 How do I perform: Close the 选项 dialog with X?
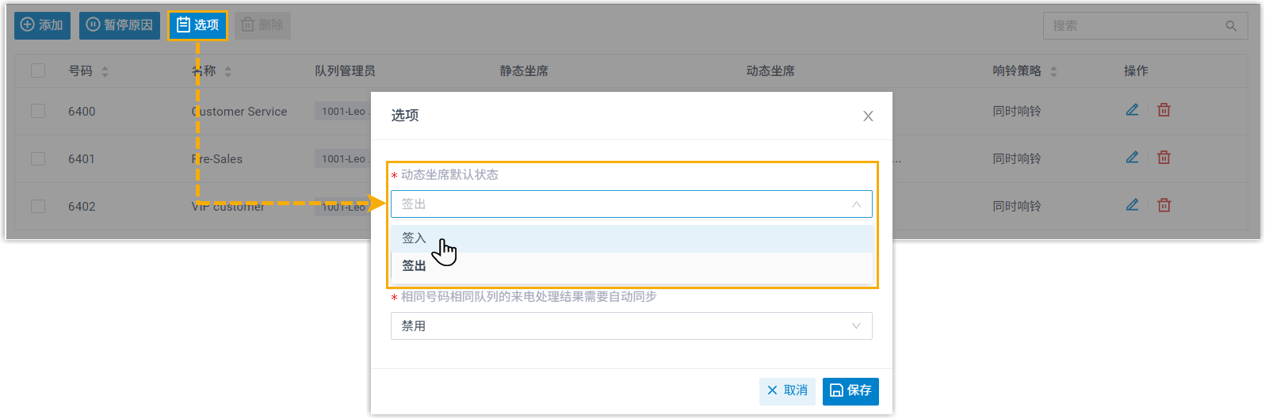868,116
